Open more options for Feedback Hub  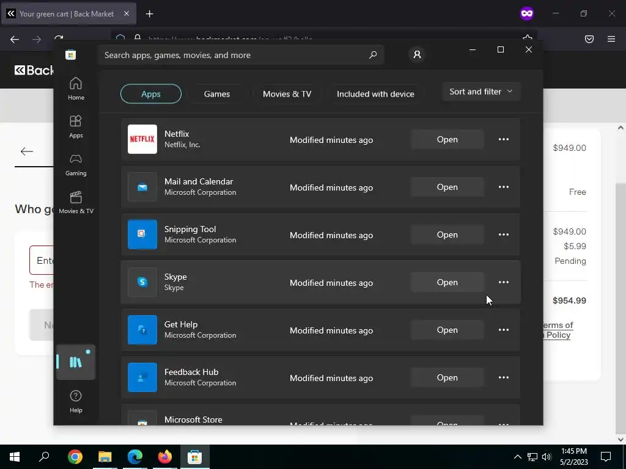coord(504,377)
